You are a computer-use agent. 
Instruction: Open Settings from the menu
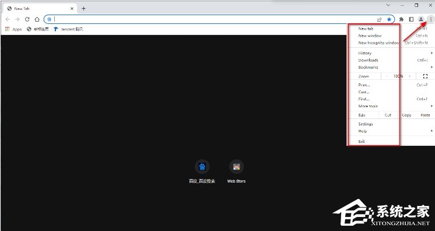click(391, 124)
